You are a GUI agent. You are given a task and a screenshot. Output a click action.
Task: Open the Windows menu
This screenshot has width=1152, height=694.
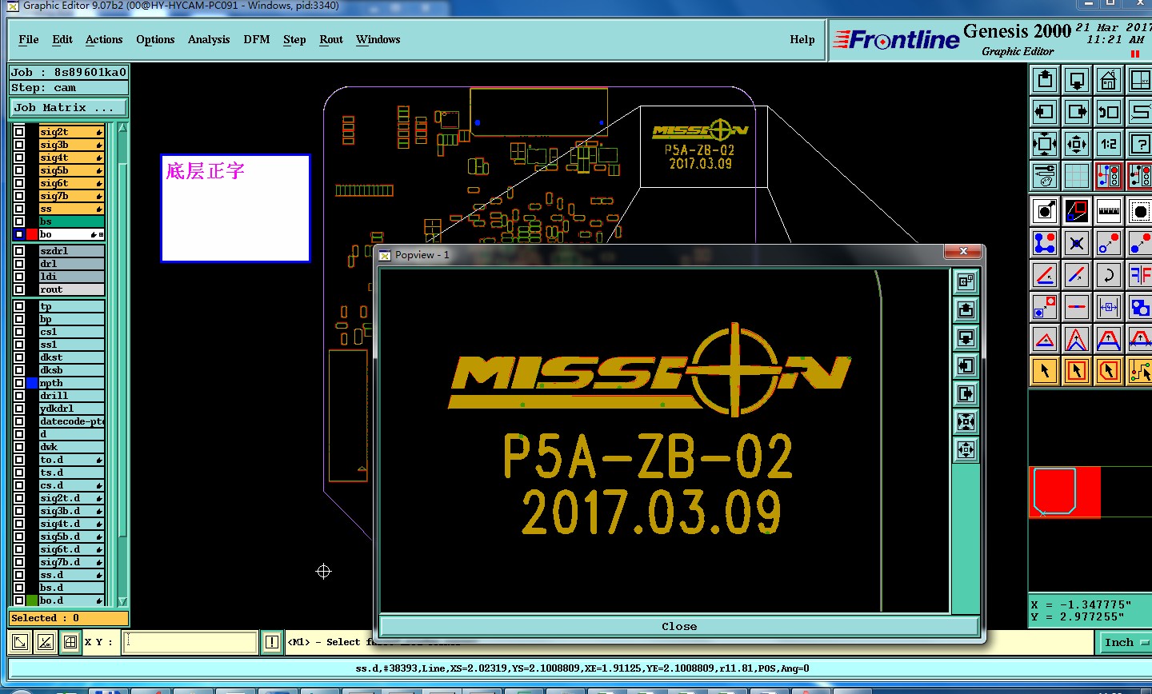pos(378,39)
